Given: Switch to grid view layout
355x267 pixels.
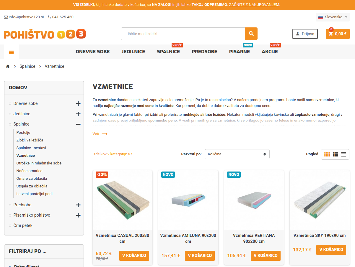Looking at the screenshot, I should coord(327,154).
